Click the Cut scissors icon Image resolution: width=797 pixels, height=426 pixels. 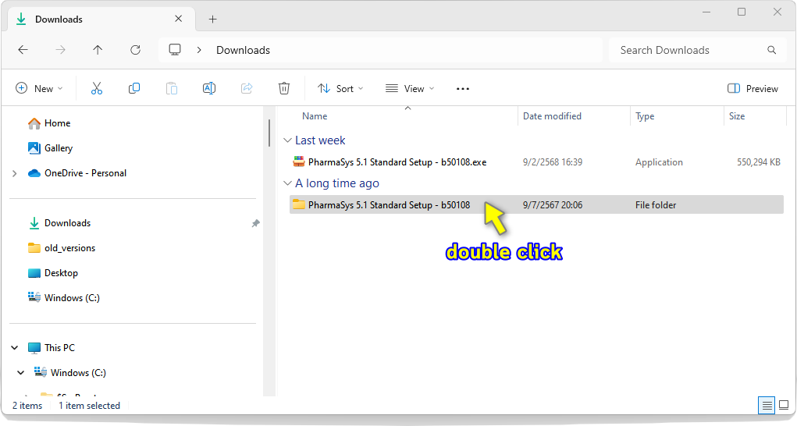tap(97, 88)
